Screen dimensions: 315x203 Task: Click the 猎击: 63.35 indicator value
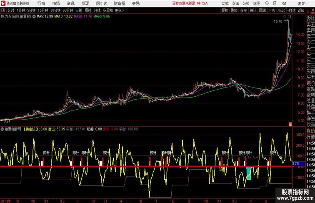pos(57,129)
